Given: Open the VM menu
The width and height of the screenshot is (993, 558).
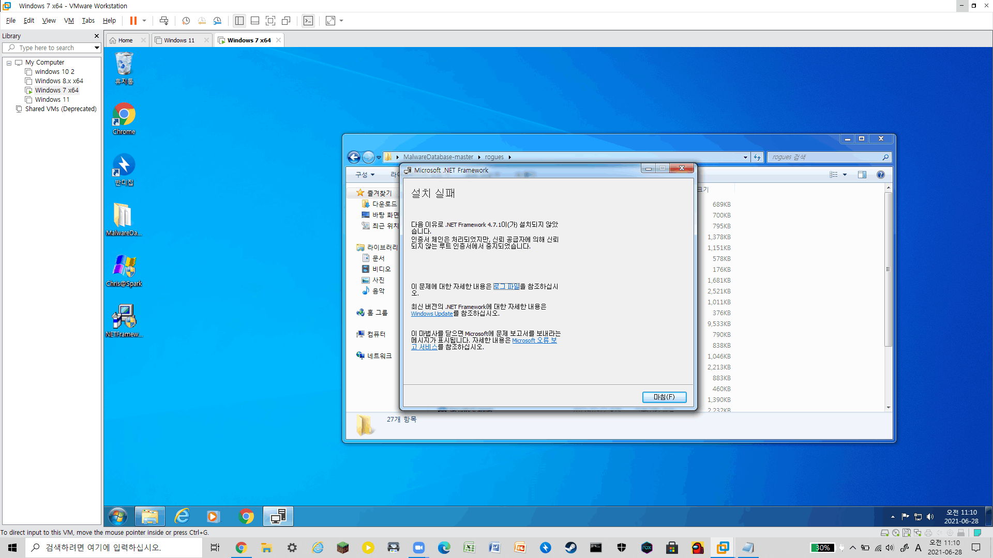Looking at the screenshot, I should 69,21.
